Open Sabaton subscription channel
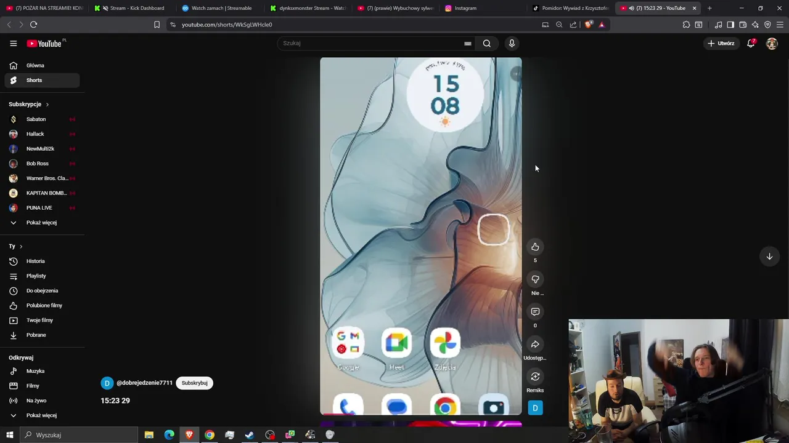The width and height of the screenshot is (789, 443). (42, 119)
